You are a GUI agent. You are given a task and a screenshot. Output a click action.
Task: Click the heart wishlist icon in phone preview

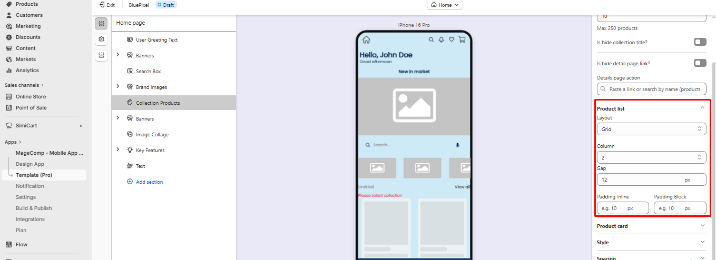(452, 39)
